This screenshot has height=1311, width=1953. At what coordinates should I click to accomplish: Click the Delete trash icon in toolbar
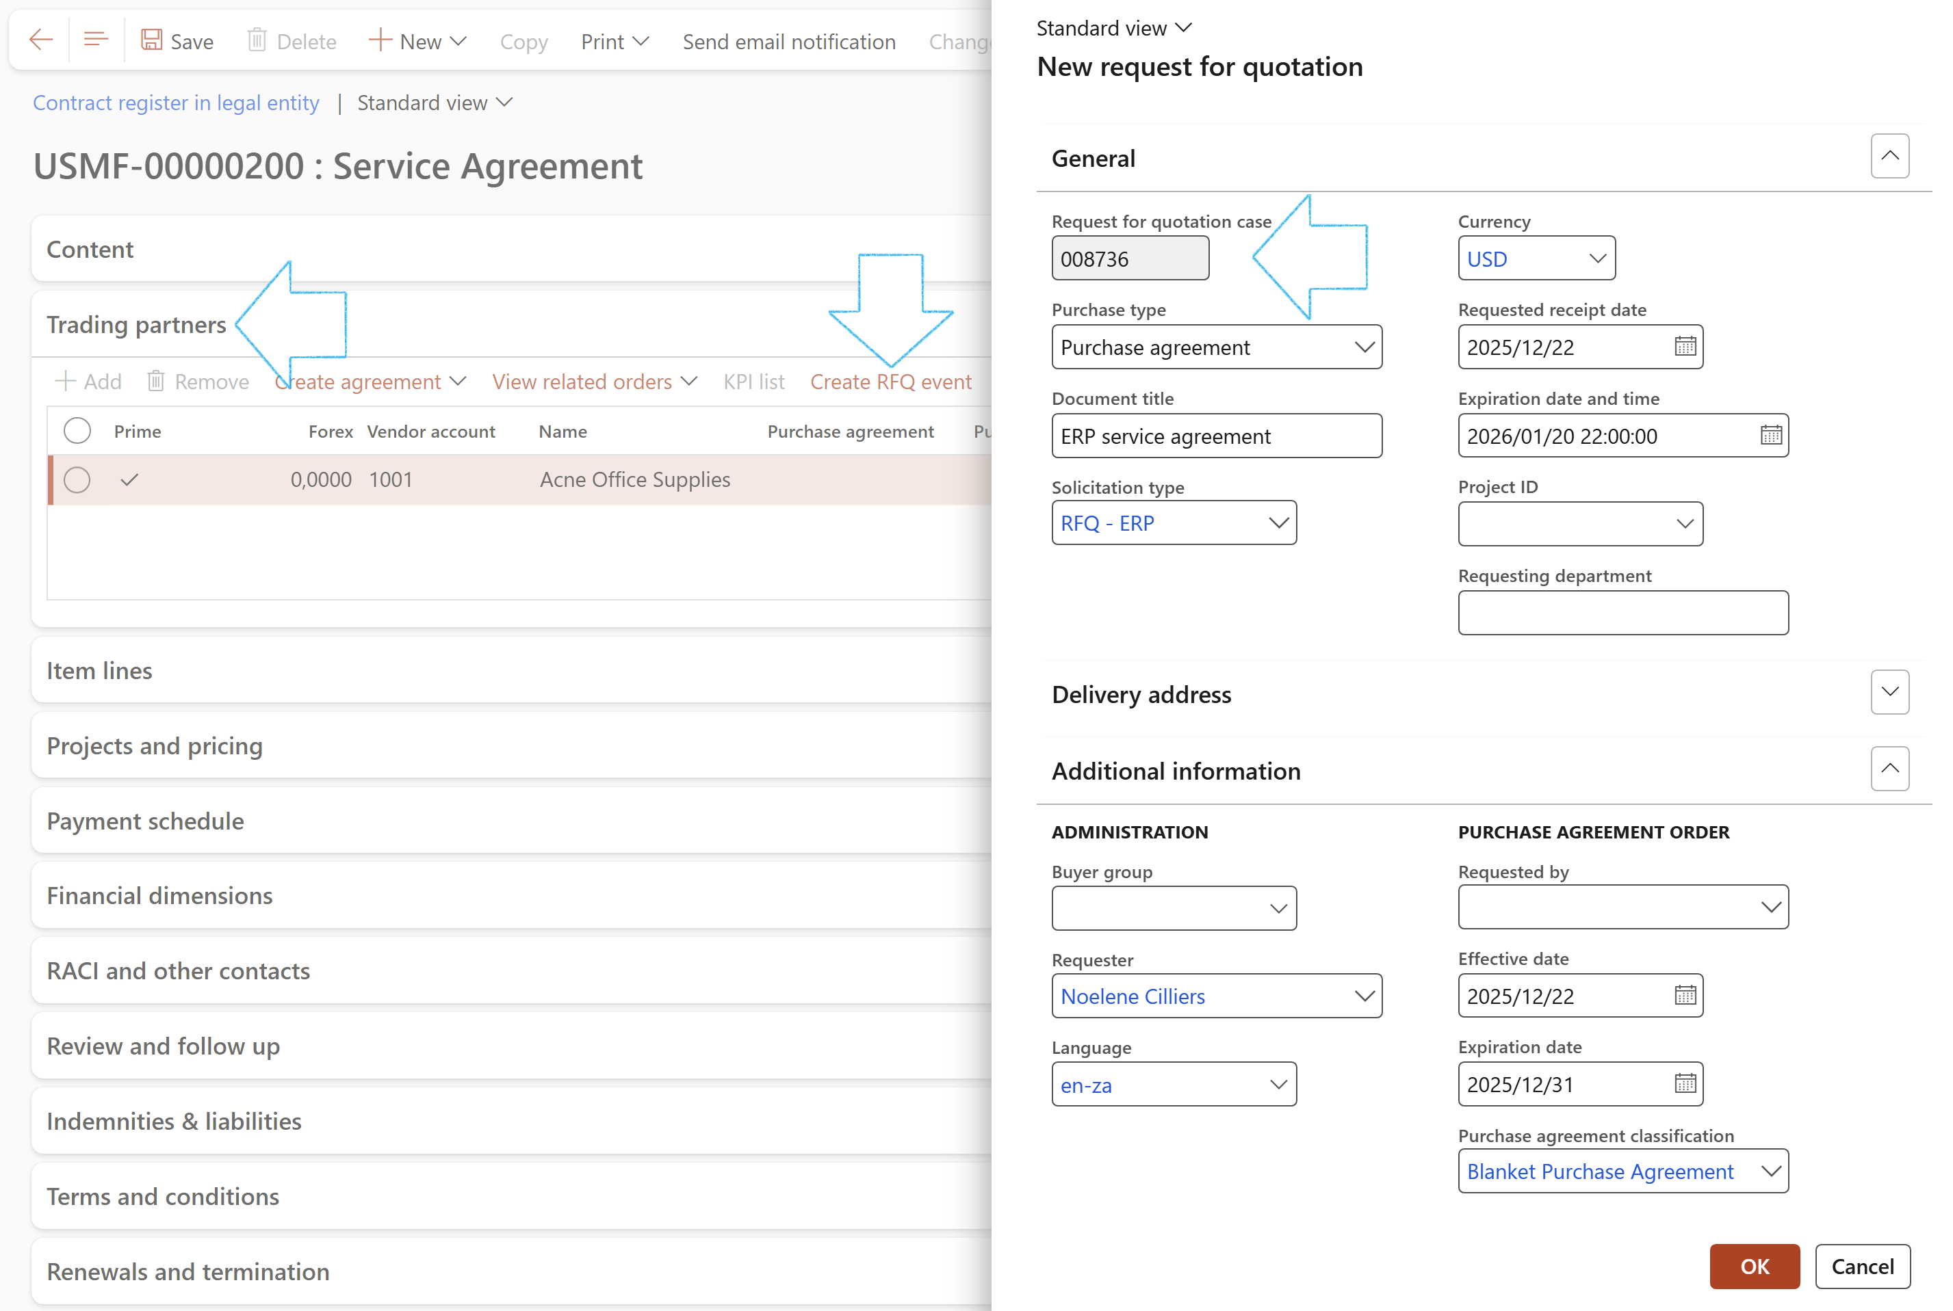tap(257, 40)
